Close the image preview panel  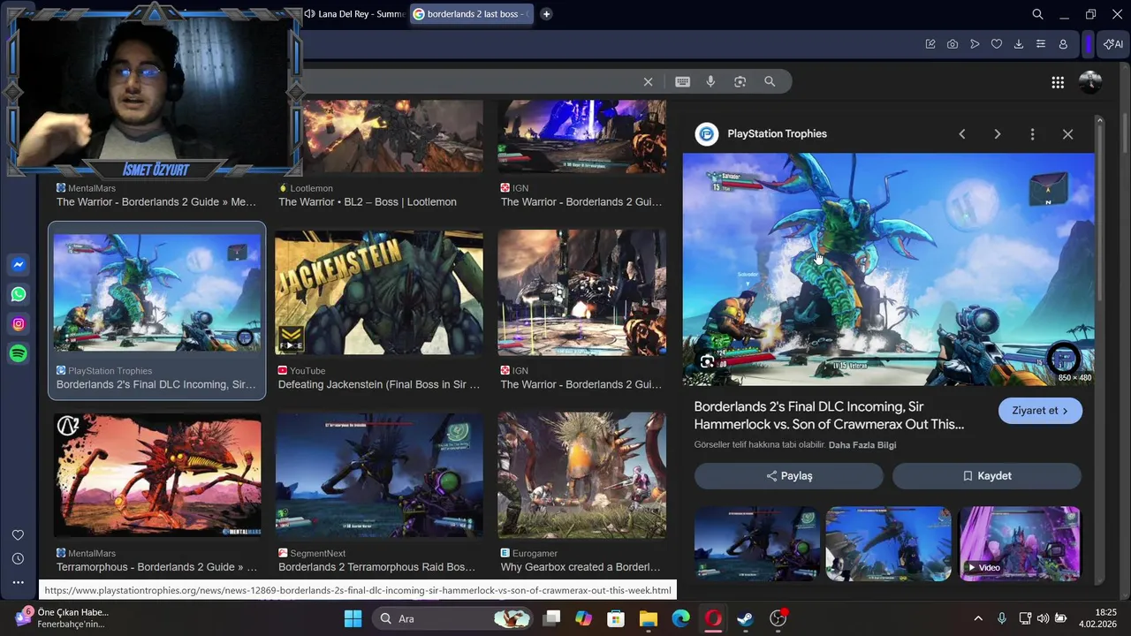click(x=1067, y=134)
